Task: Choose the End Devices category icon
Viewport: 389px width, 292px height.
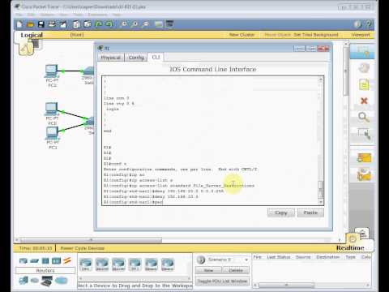Action: pyautogui.click(x=24, y=281)
